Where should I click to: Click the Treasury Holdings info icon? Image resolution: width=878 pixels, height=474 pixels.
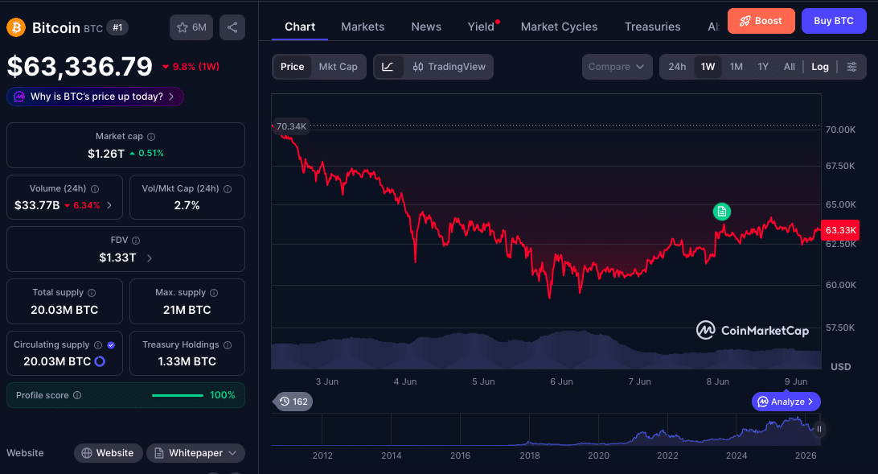(228, 345)
